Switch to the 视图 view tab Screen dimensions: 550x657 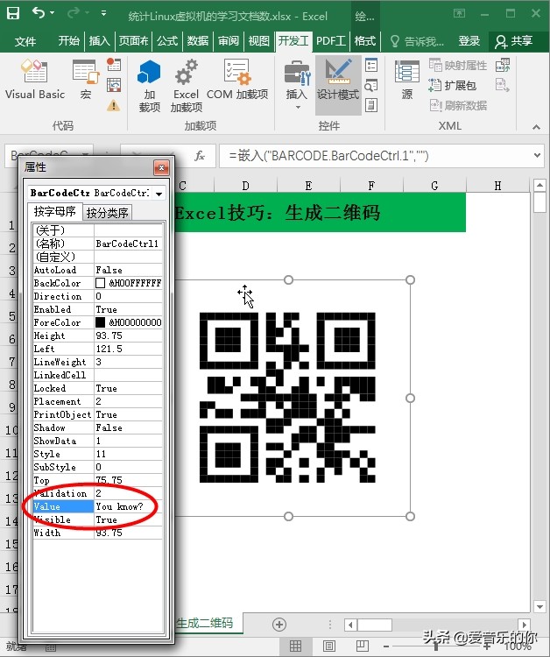point(258,41)
